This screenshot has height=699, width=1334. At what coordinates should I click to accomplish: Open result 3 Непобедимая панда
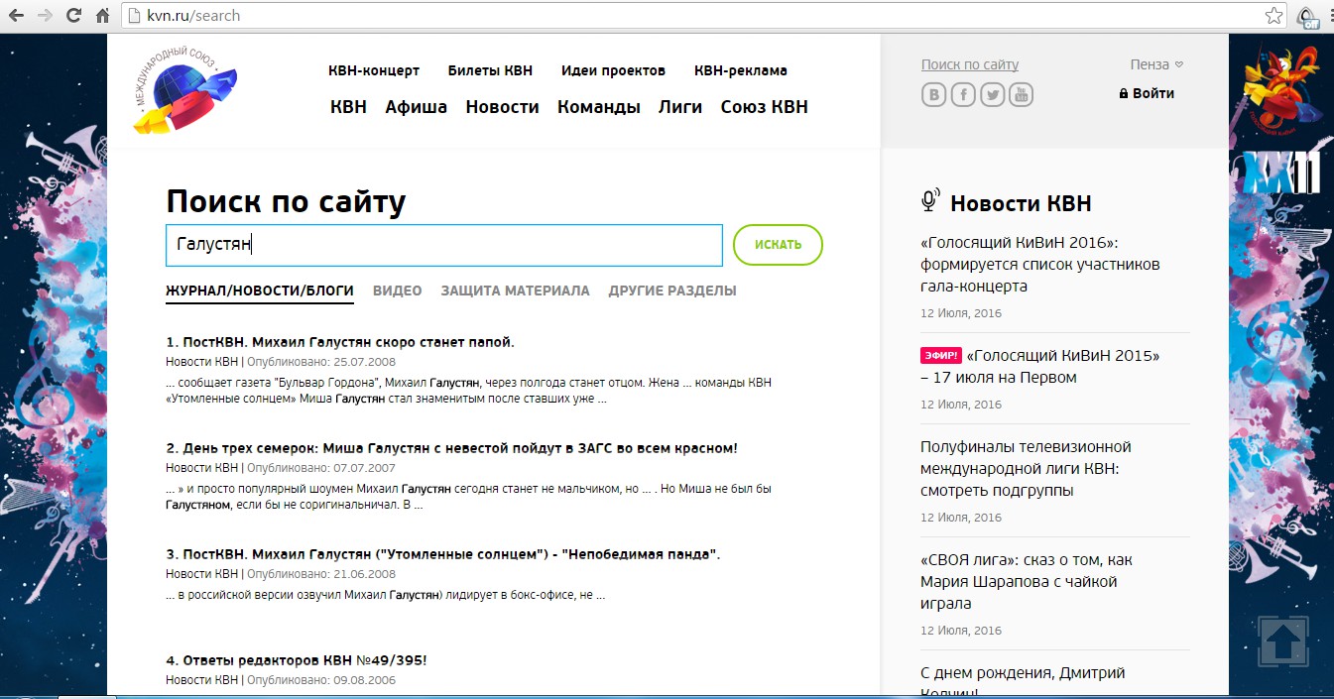pyautogui.click(x=442, y=554)
